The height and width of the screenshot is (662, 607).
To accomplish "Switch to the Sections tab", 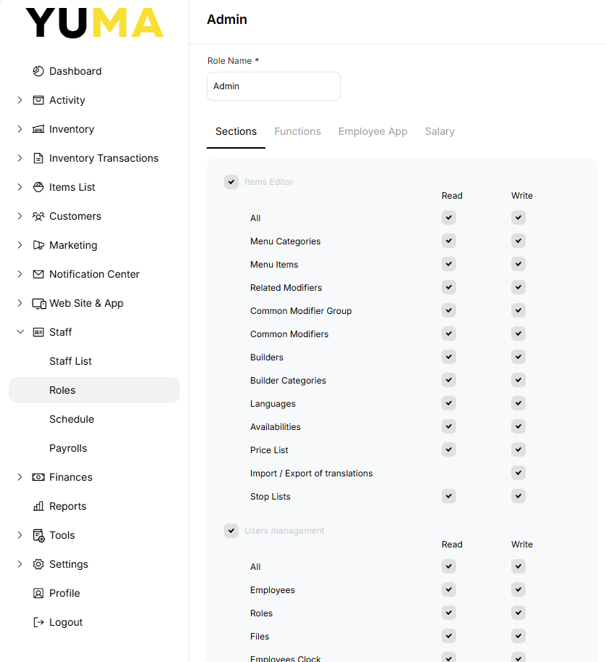I will coord(236,132).
